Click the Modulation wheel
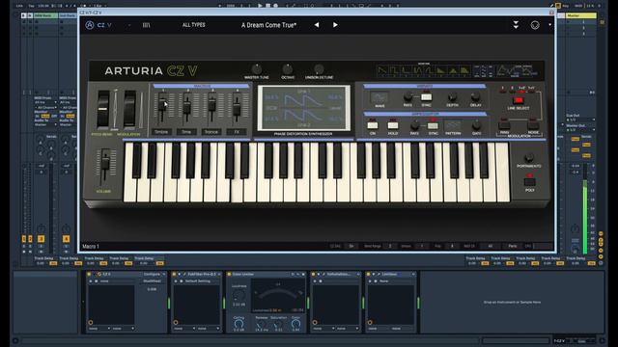 [129, 109]
